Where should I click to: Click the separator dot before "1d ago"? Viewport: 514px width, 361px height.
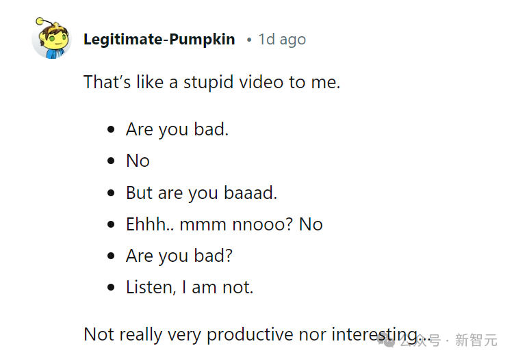[249, 40]
